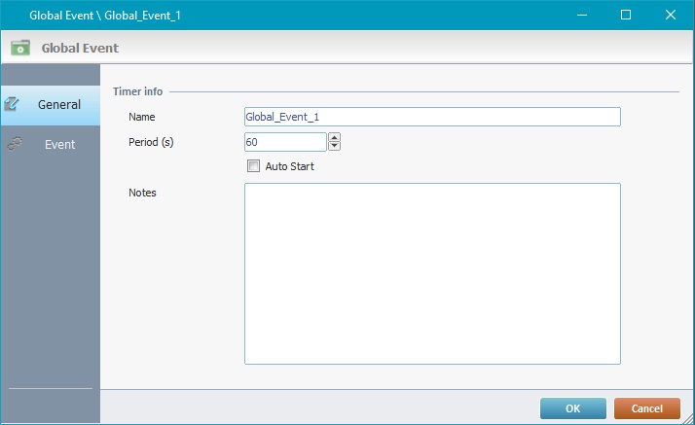Click the pencil icon beside General
The width and height of the screenshot is (695, 425).
tap(14, 104)
